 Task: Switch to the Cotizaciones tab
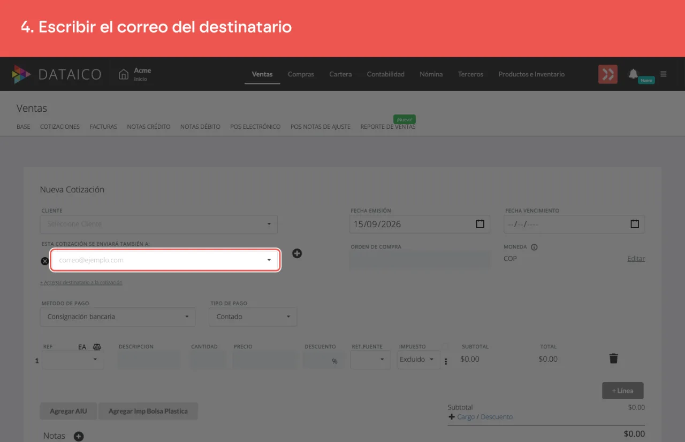tap(60, 127)
